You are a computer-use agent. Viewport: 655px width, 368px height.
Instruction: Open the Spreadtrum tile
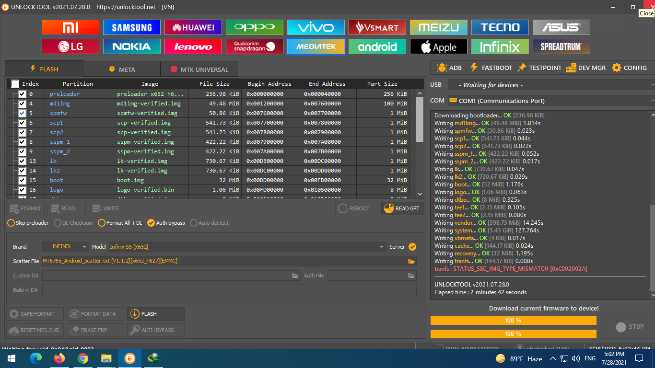coord(561,46)
